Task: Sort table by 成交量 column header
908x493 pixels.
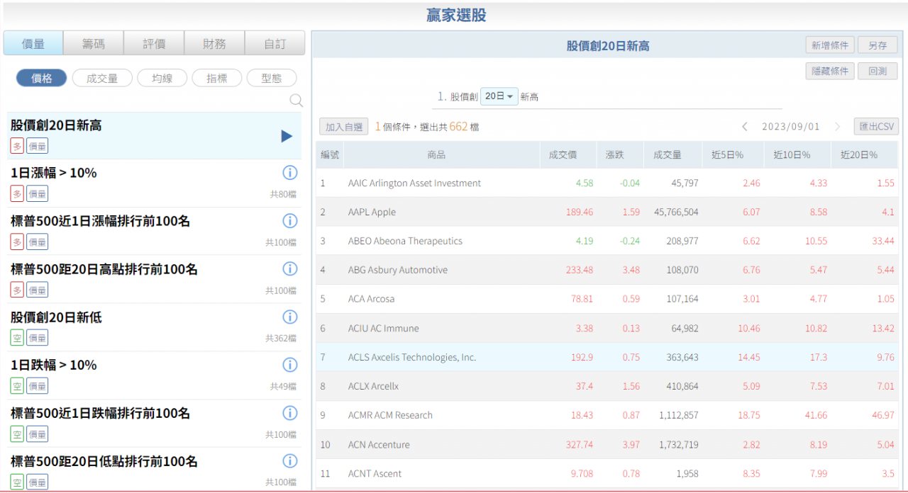Action: point(667,154)
